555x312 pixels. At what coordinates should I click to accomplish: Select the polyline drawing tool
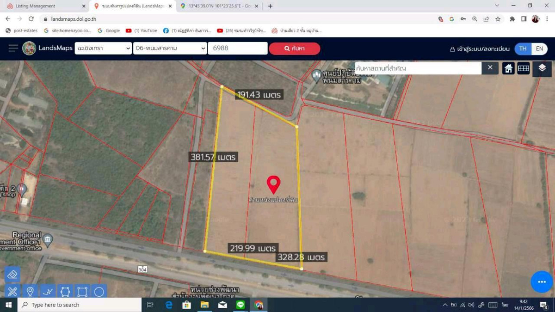pos(48,292)
